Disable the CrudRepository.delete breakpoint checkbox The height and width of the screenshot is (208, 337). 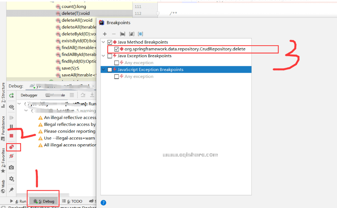116,49
